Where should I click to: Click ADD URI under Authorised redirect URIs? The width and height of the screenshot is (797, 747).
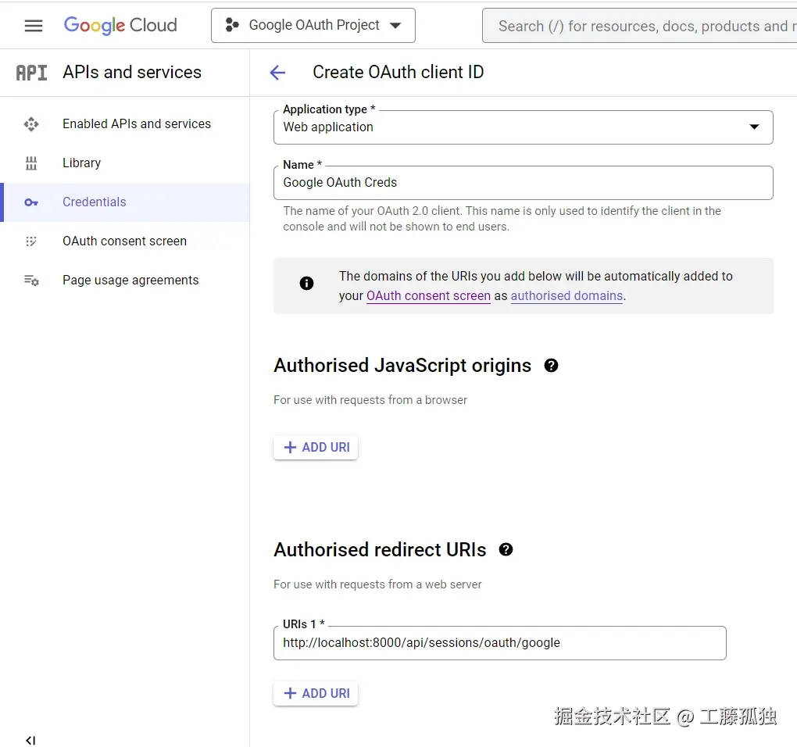(x=316, y=693)
